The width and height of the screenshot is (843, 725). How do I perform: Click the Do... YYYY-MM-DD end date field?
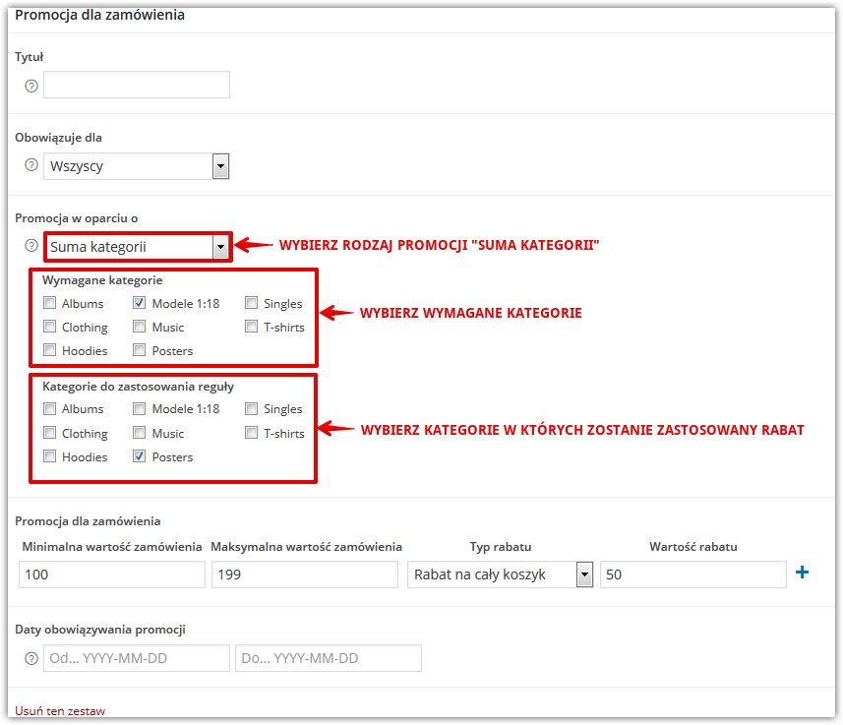(x=329, y=658)
